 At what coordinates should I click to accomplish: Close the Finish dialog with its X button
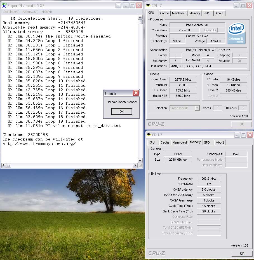click(136, 93)
